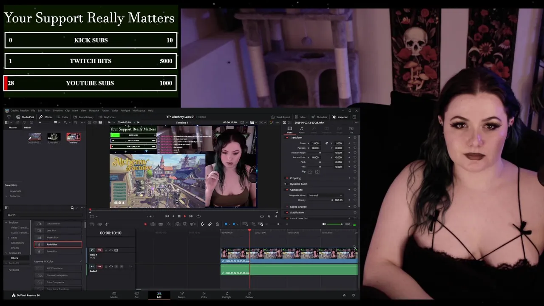Select the Gaussian Blur effect
This screenshot has width=544, height=306.
coord(58,224)
